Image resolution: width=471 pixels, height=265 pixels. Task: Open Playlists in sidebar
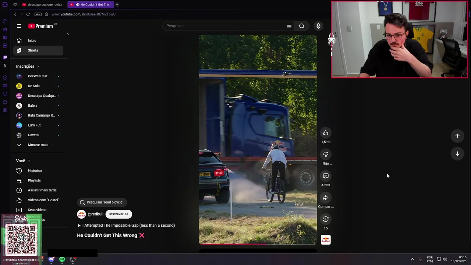pyautogui.click(x=38, y=180)
